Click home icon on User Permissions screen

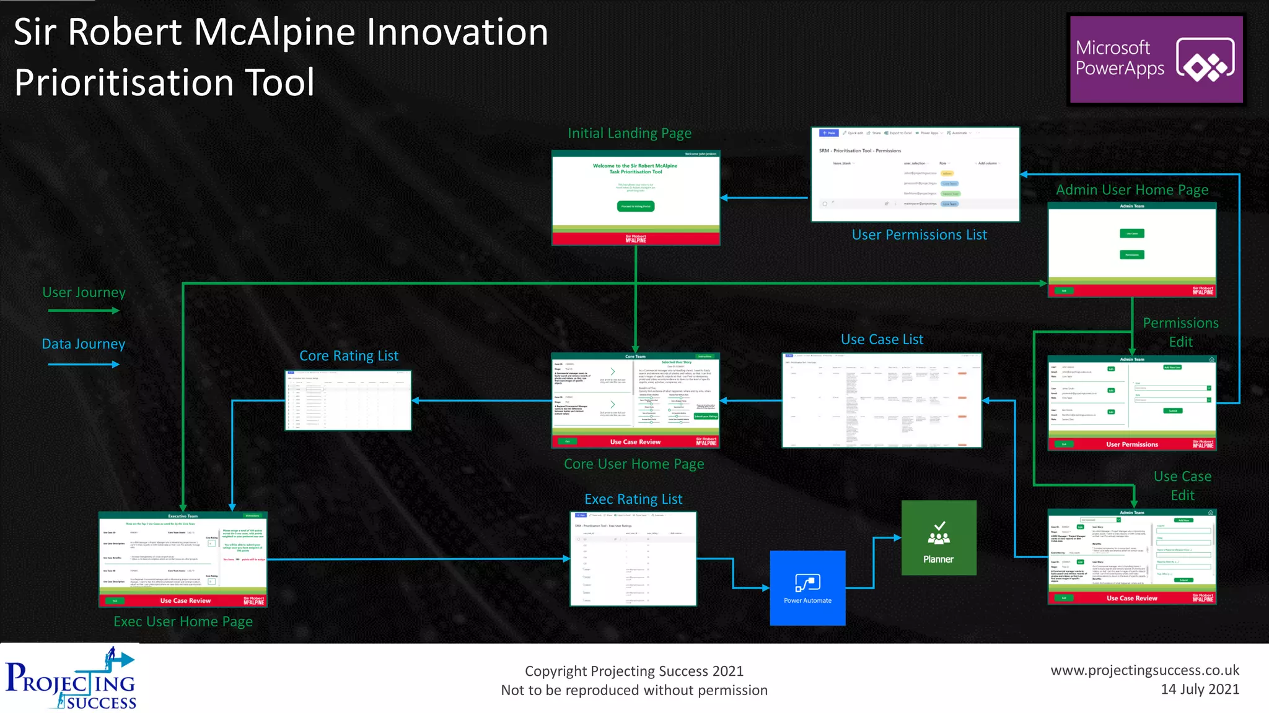(1211, 359)
